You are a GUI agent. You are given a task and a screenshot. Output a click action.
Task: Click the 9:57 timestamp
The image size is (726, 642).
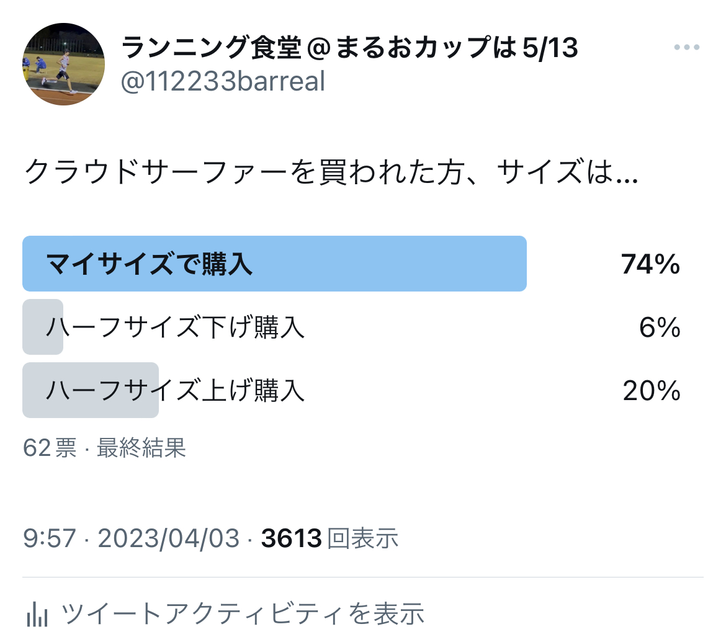point(49,538)
